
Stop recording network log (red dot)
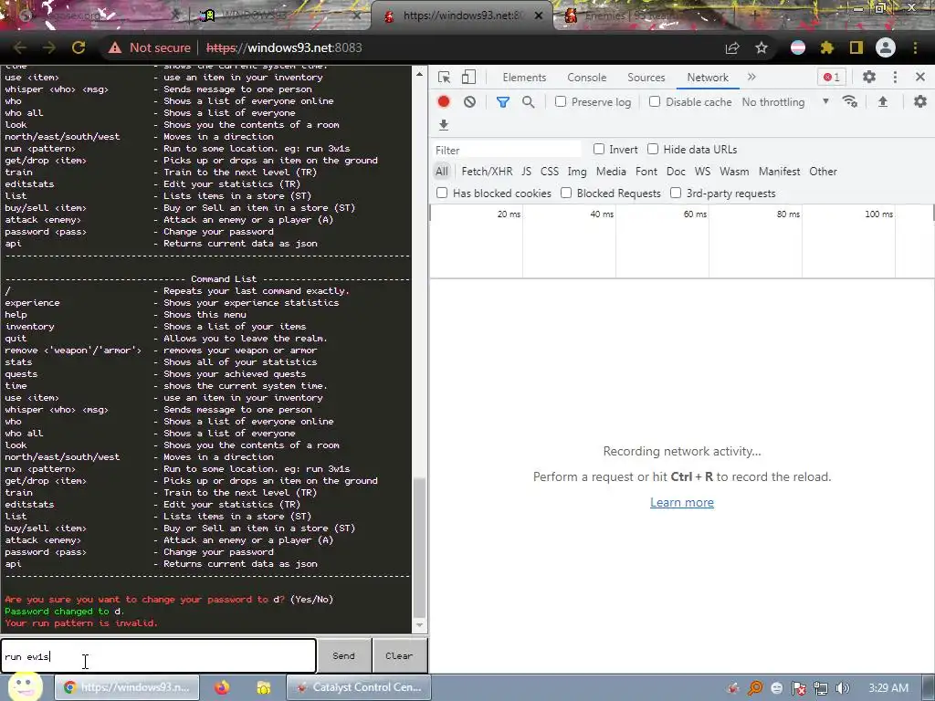[443, 101]
